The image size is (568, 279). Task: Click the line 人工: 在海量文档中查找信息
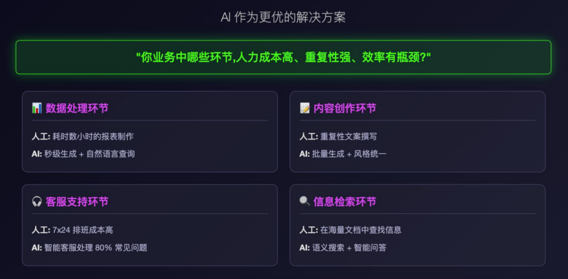350,230
